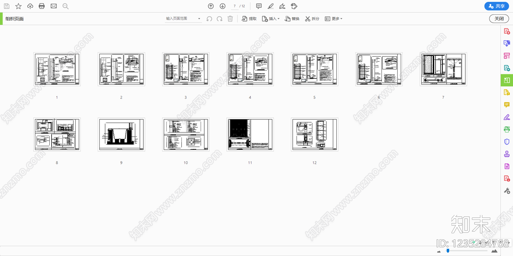Select page 1 thumbnail
513x256 pixels.
57,69
